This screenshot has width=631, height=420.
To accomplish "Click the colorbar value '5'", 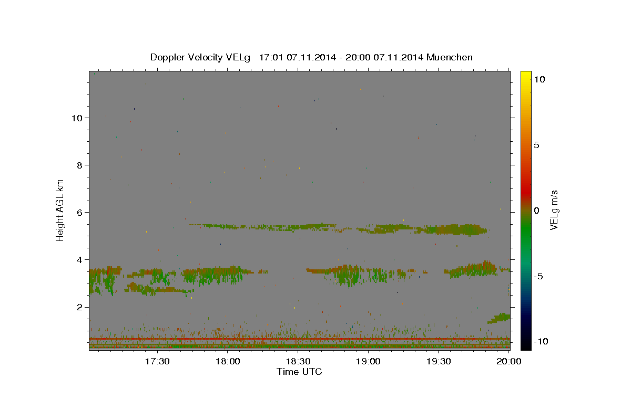I will [x=536, y=145].
